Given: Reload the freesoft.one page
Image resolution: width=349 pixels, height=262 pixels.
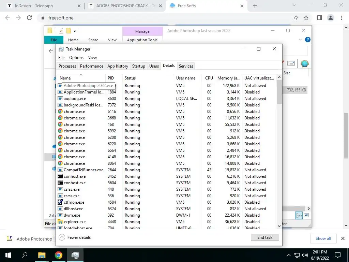Looking at the screenshot, I should (x=29, y=18).
